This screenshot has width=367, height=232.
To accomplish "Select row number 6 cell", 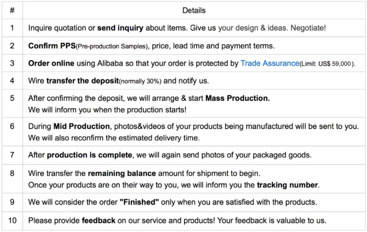I will coord(12,126).
